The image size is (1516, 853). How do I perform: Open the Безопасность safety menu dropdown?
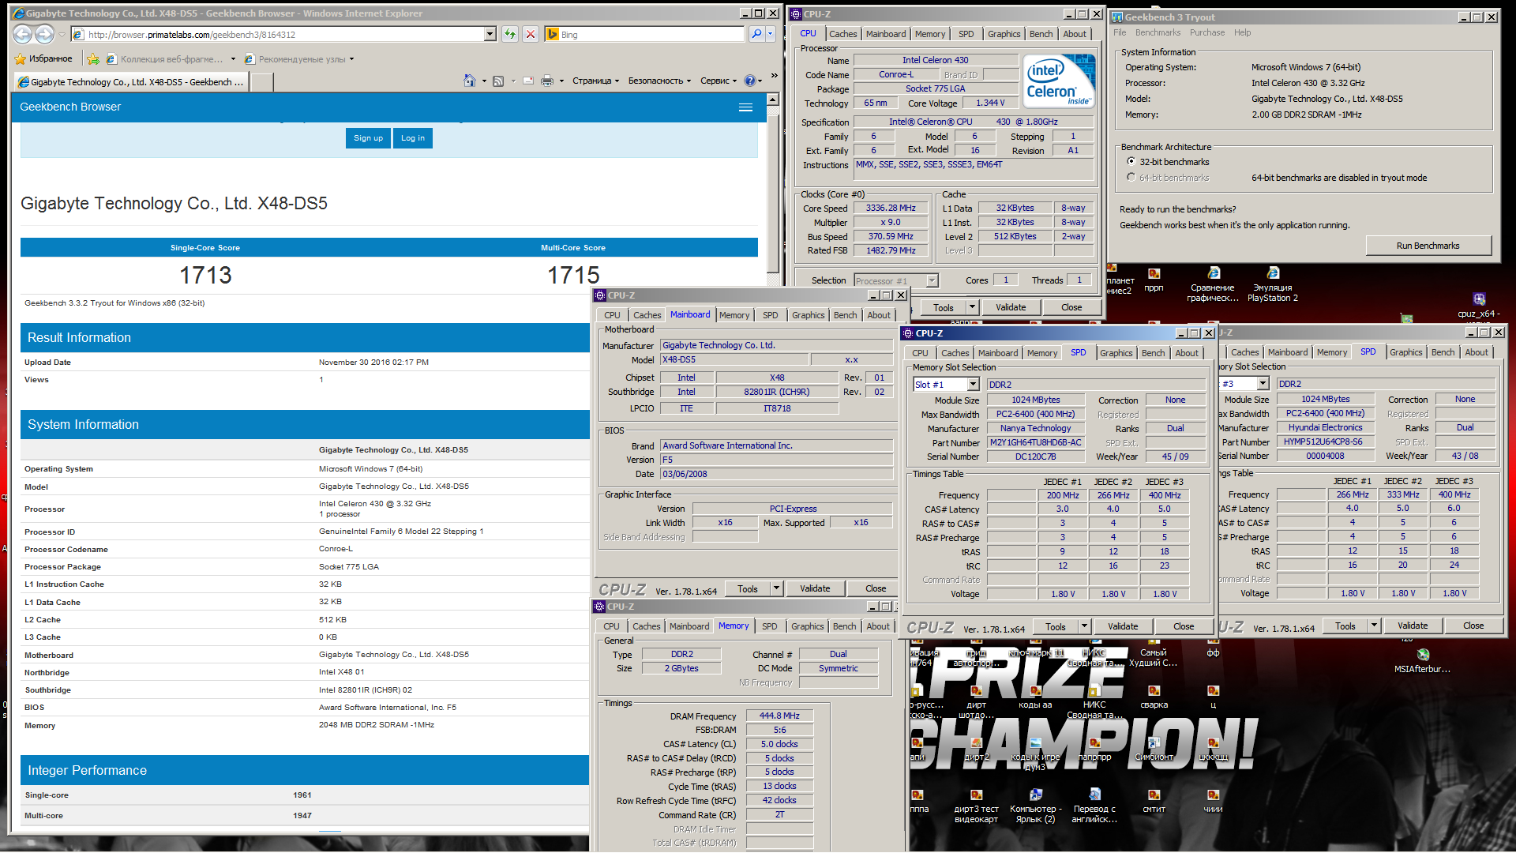click(x=659, y=81)
